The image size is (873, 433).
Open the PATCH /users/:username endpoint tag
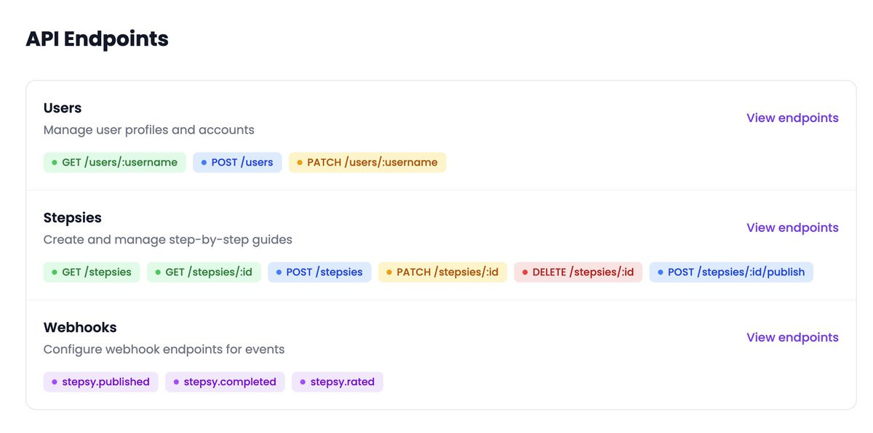point(367,163)
